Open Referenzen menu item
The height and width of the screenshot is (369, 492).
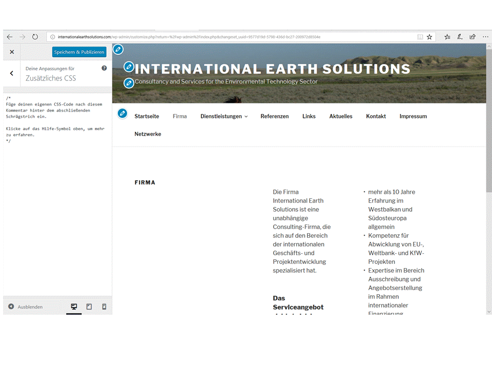tap(275, 116)
